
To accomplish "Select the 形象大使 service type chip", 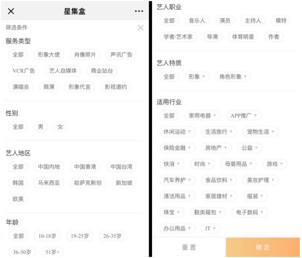I will point(49,54).
